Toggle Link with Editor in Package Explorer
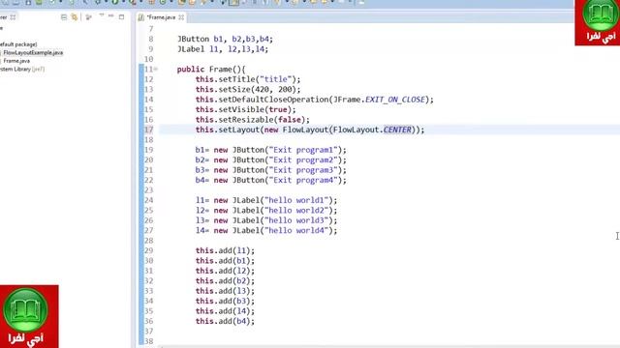 click(74, 17)
